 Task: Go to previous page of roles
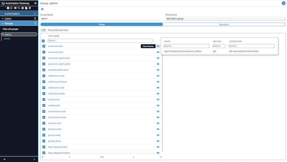pos(70,157)
